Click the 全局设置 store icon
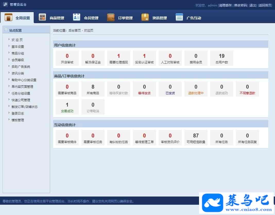This screenshot has height=215, width=275. [x=8, y=17]
